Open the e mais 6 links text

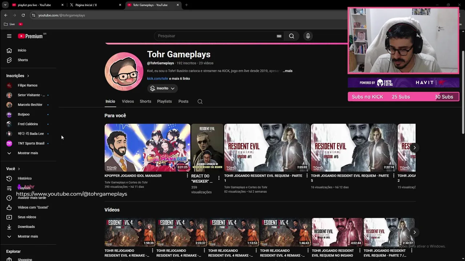pyautogui.click(x=179, y=79)
